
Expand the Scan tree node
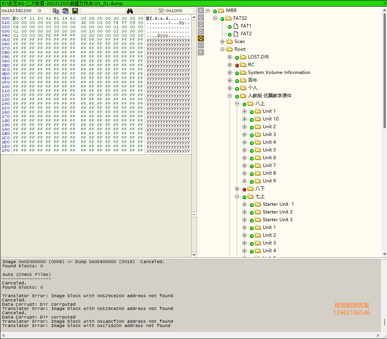point(223,41)
